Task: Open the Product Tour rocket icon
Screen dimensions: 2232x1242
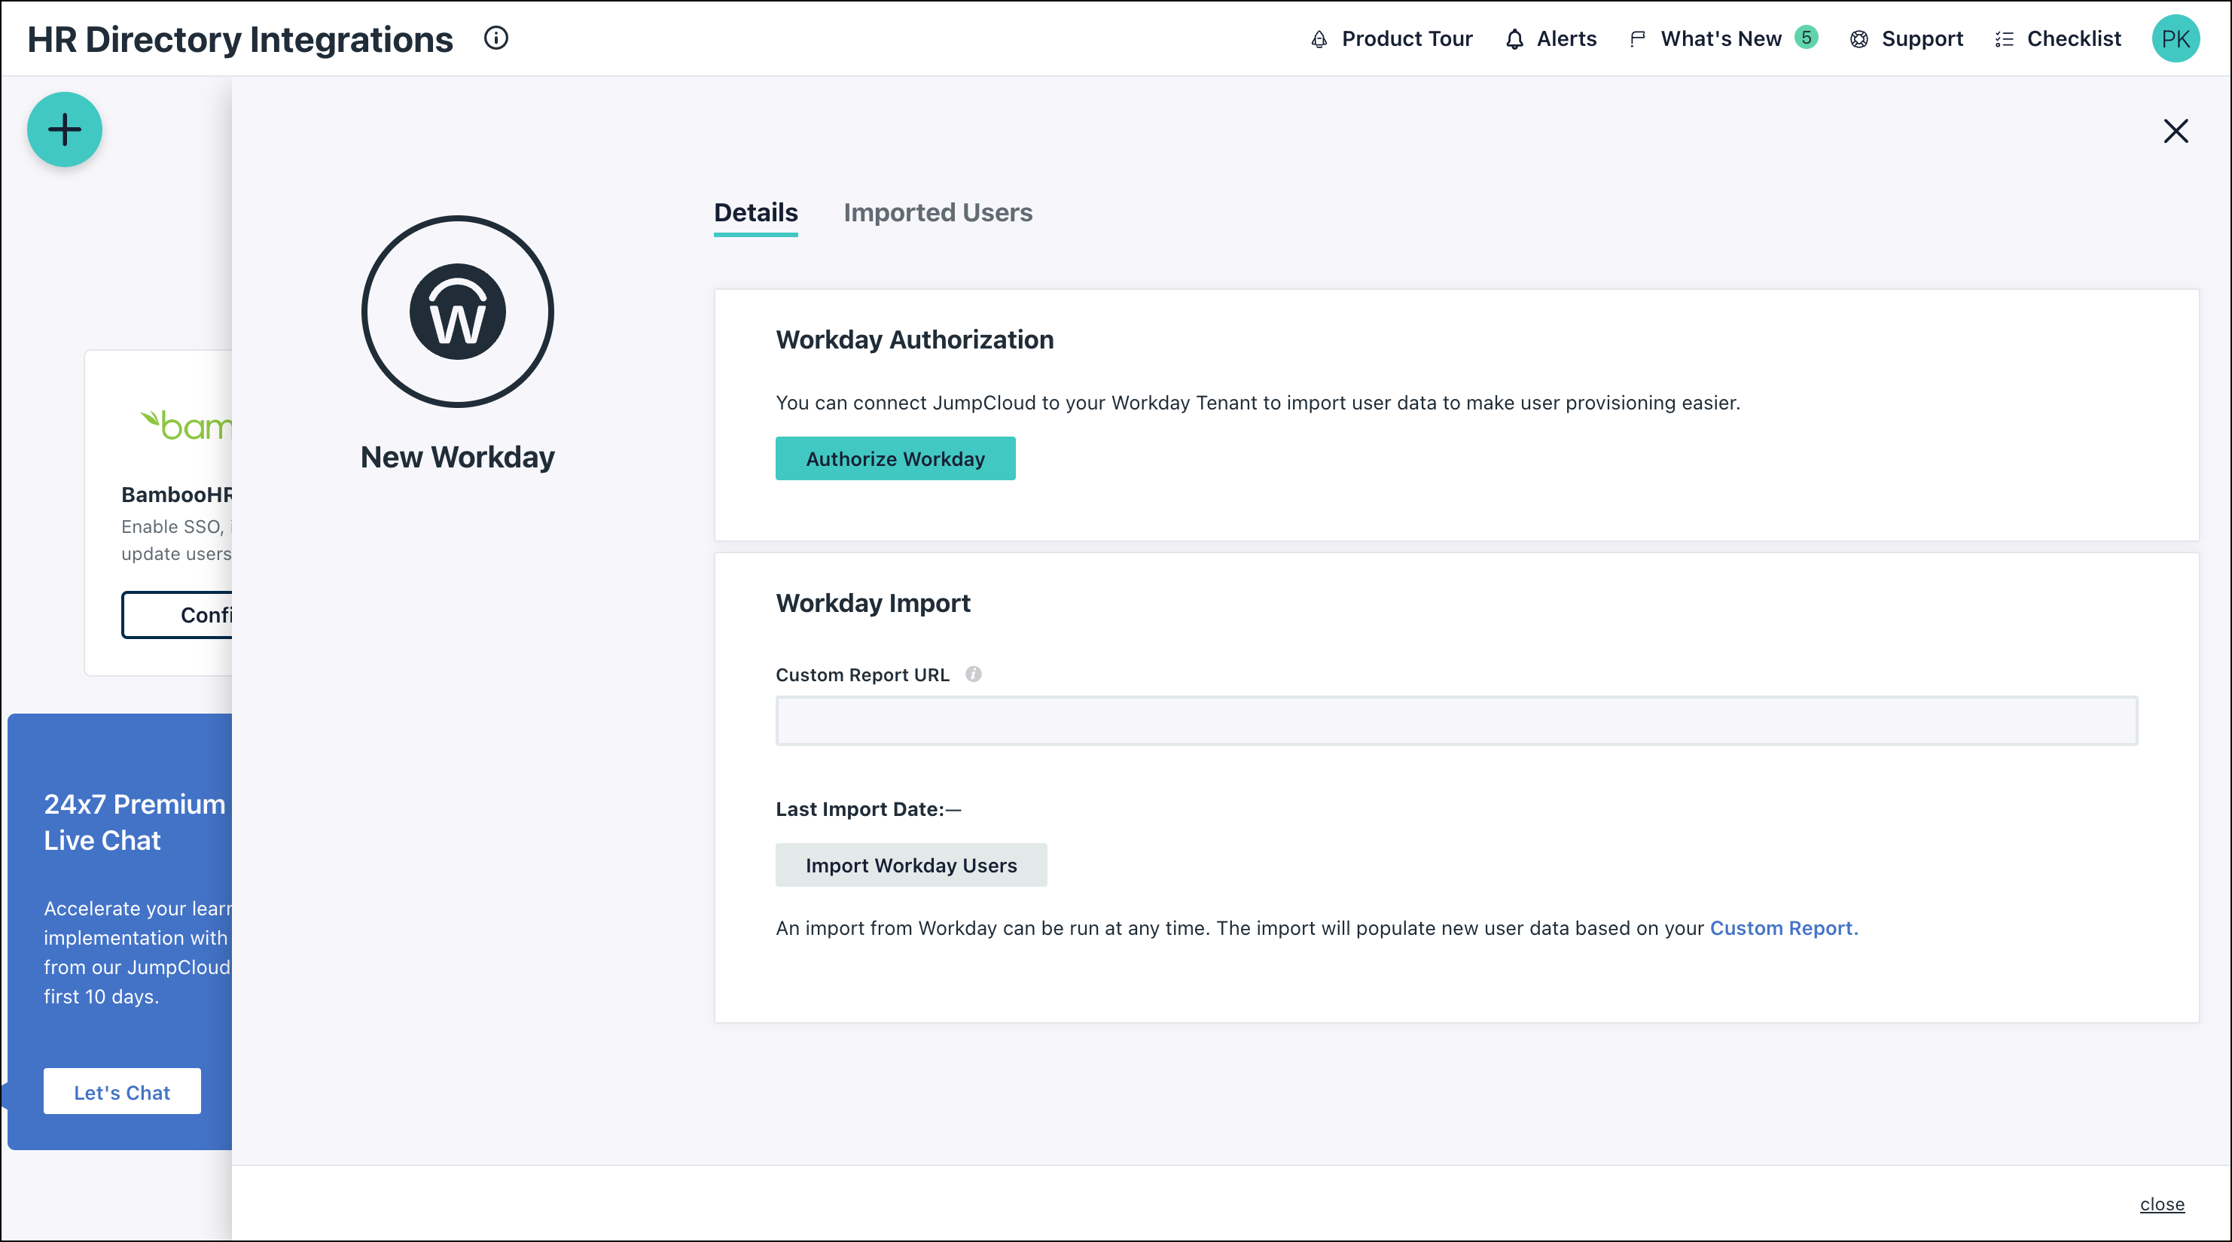Action: click(x=1319, y=39)
